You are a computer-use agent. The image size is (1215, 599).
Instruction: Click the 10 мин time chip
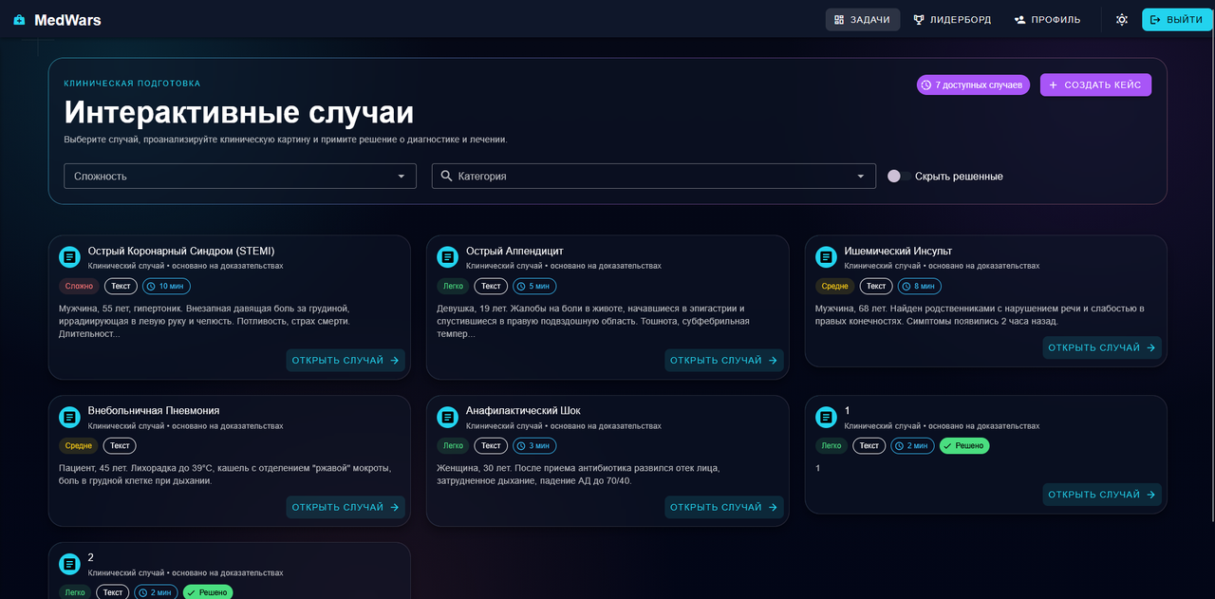(166, 286)
